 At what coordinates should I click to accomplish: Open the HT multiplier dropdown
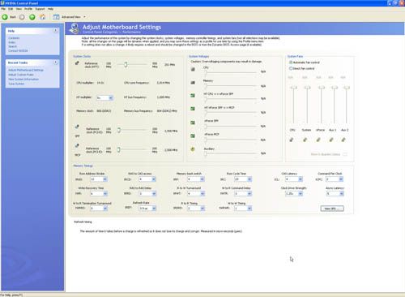111,98
